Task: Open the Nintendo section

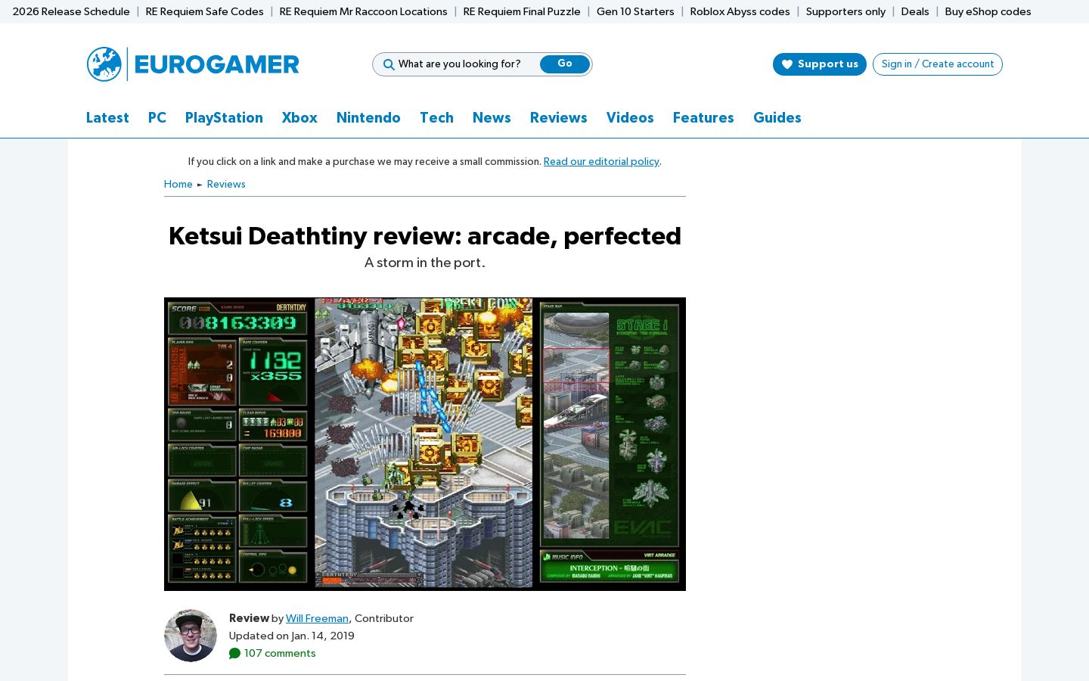Action: pos(368,117)
